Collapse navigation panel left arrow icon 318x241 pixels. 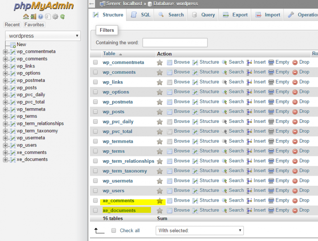tap(92, 4)
